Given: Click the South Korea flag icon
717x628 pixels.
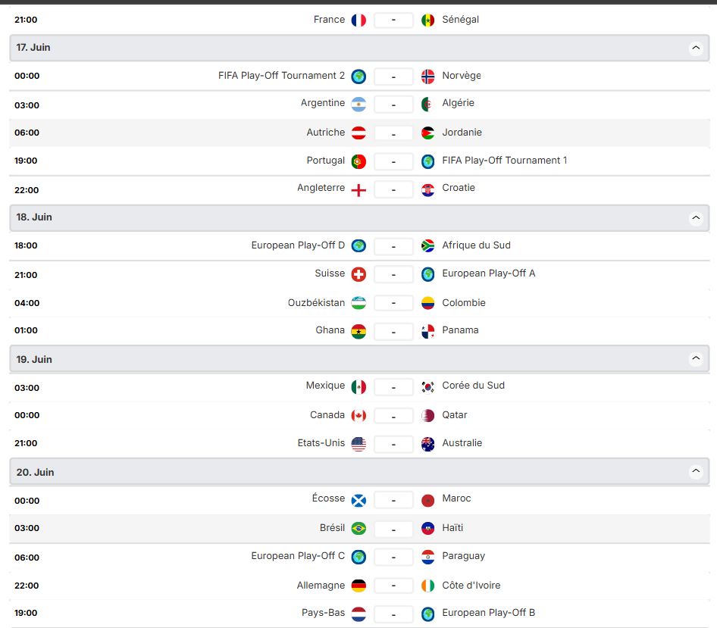Looking at the screenshot, I should pyautogui.click(x=428, y=387).
